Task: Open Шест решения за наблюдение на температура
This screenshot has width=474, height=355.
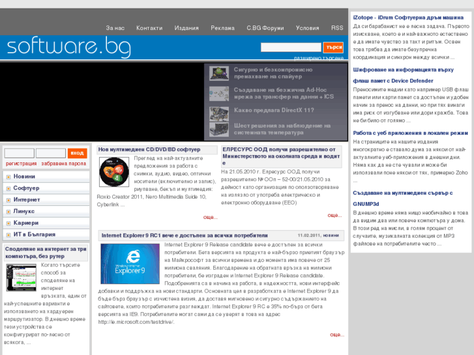Action: [x=282, y=129]
